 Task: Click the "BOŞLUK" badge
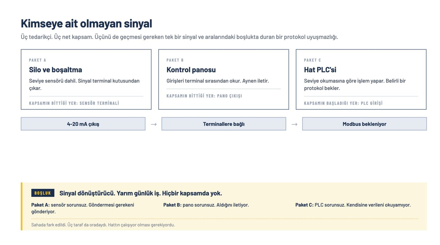(43, 193)
